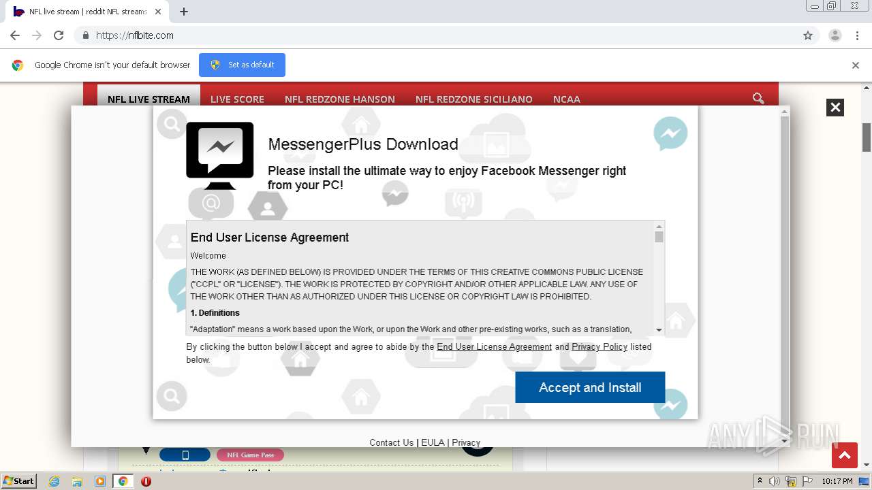
Task: Click Contact Us footer link
Action: [x=391, y=442]
